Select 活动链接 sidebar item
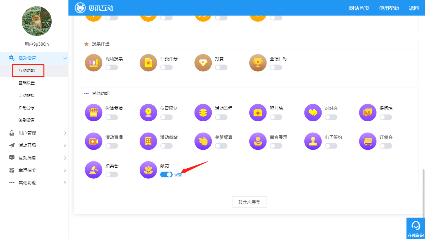 pyautogui.click(x=27, y=95)
